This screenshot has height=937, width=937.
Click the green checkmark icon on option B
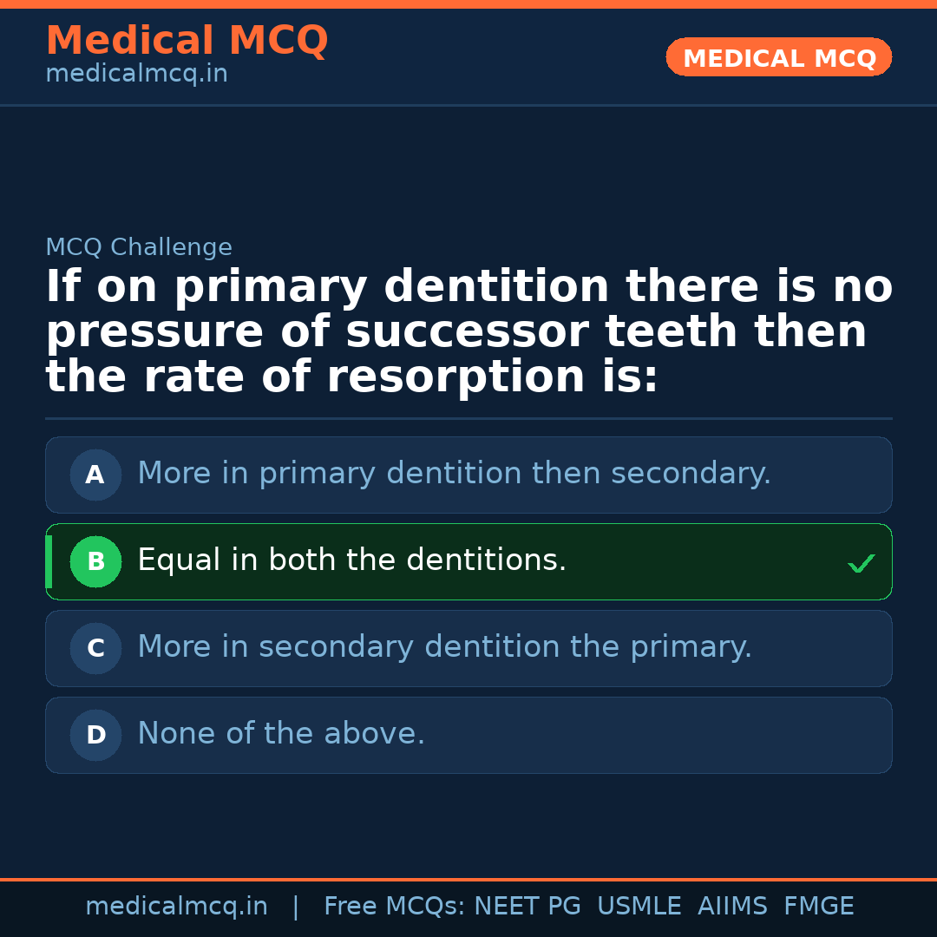862,562
